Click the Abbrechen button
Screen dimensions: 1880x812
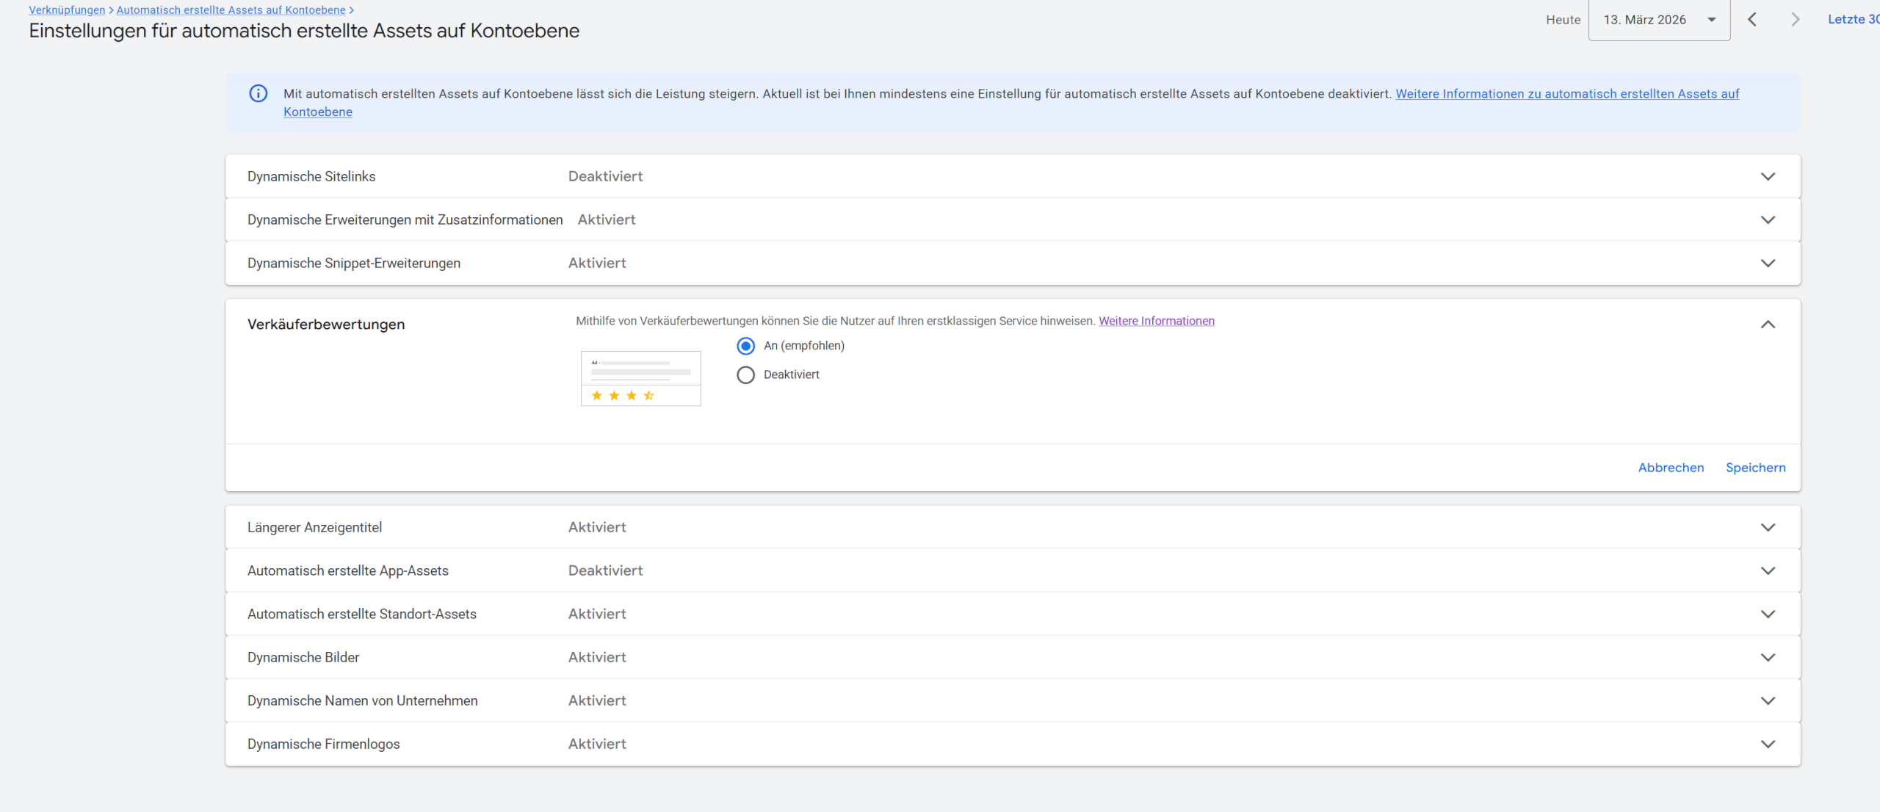coord(1671,468)
